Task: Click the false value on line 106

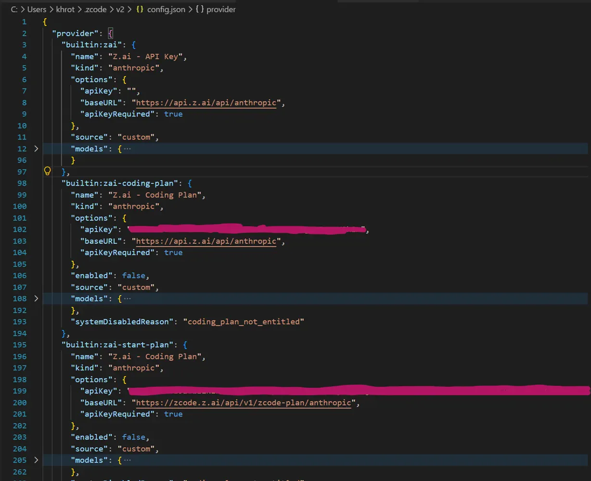Action: pos(133,276)
